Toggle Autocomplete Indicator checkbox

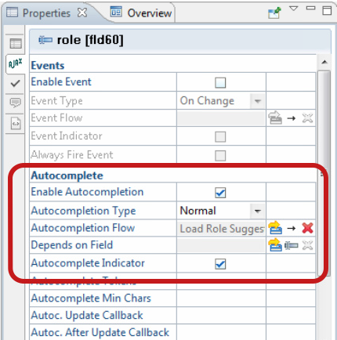pyautogui.click(x=220, y=264)
